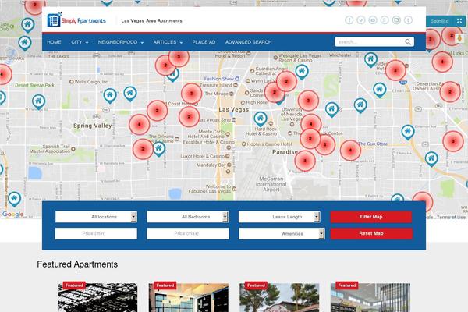
Task: Click the Filter Map button
Action: [371, 217]
